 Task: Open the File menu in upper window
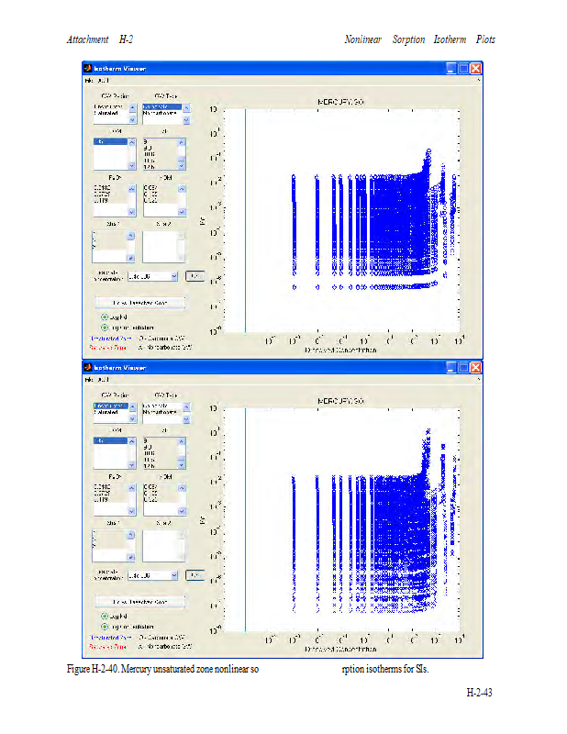(x=90, y=80)
